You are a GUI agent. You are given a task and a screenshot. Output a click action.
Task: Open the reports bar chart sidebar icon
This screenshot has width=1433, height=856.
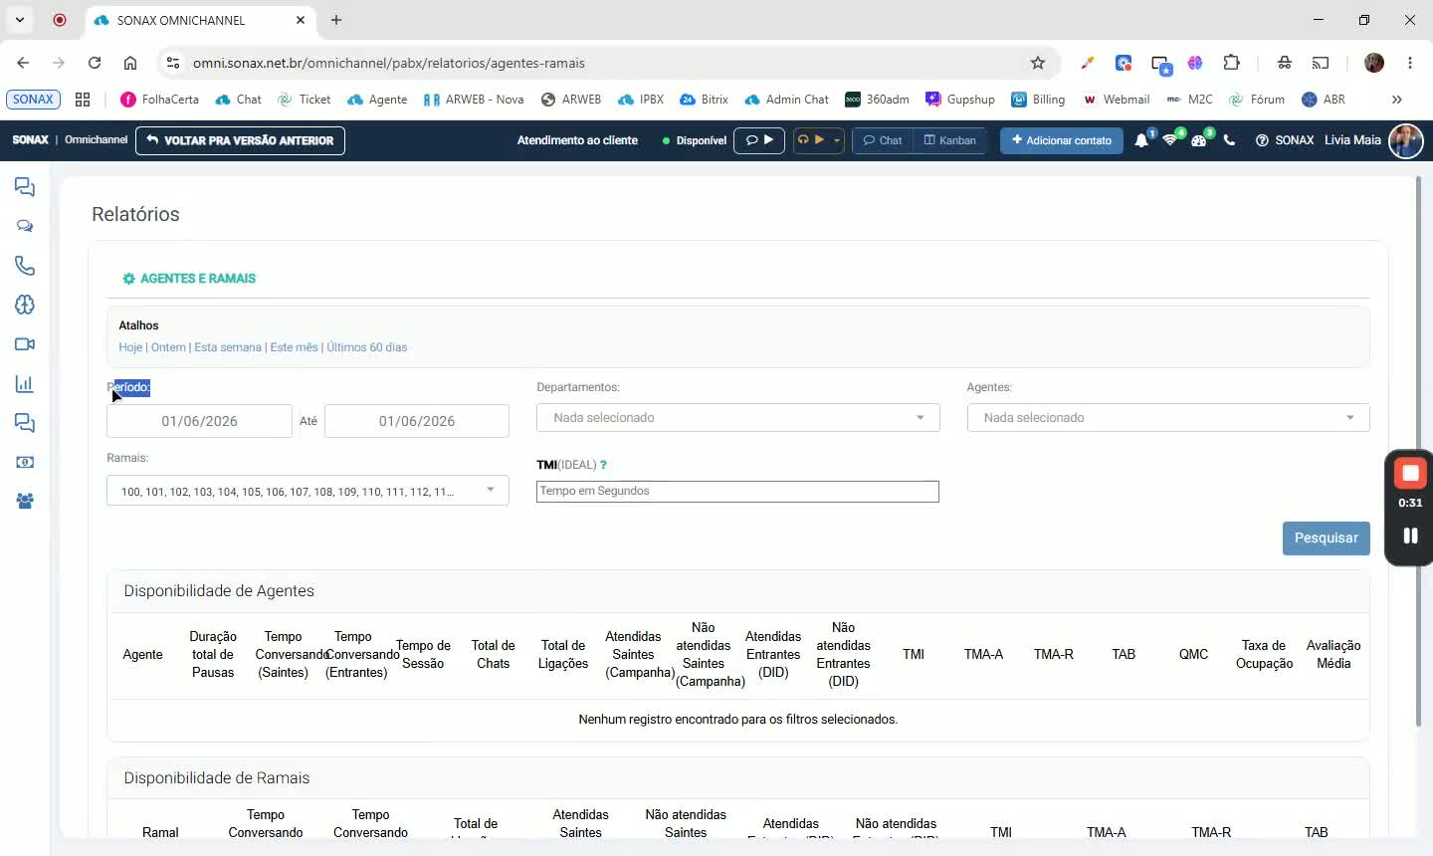(x=25, y=384)
